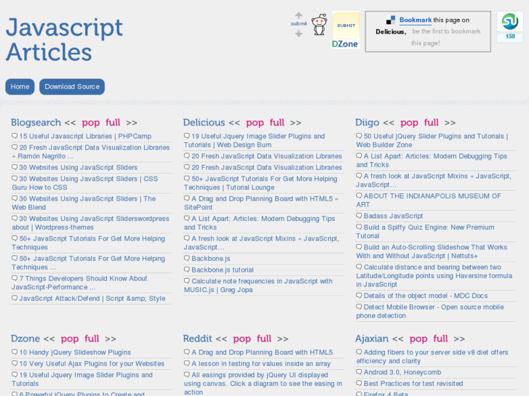Open JavaScript Attack/Defend | Script & Style

[x=92, y=298]
